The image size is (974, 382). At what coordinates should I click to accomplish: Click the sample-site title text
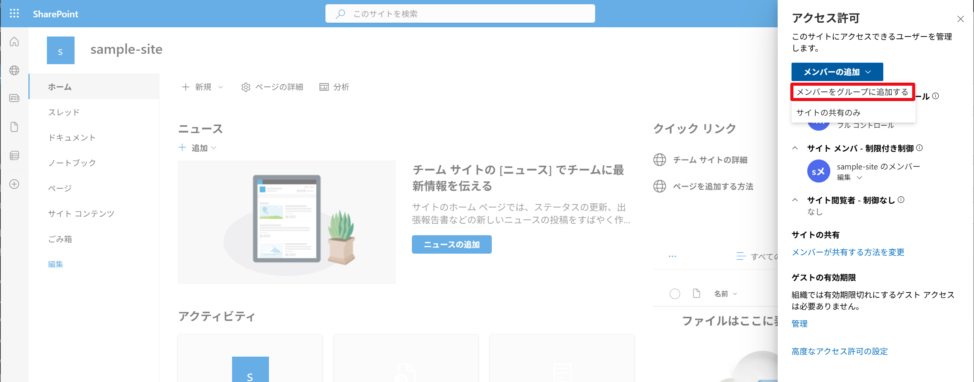(x=126, y=50)
